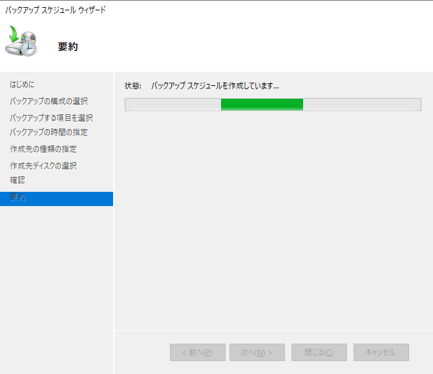Open the バックアップする項目を選択 step
433x374 pixels.
[x=51, y=118]
